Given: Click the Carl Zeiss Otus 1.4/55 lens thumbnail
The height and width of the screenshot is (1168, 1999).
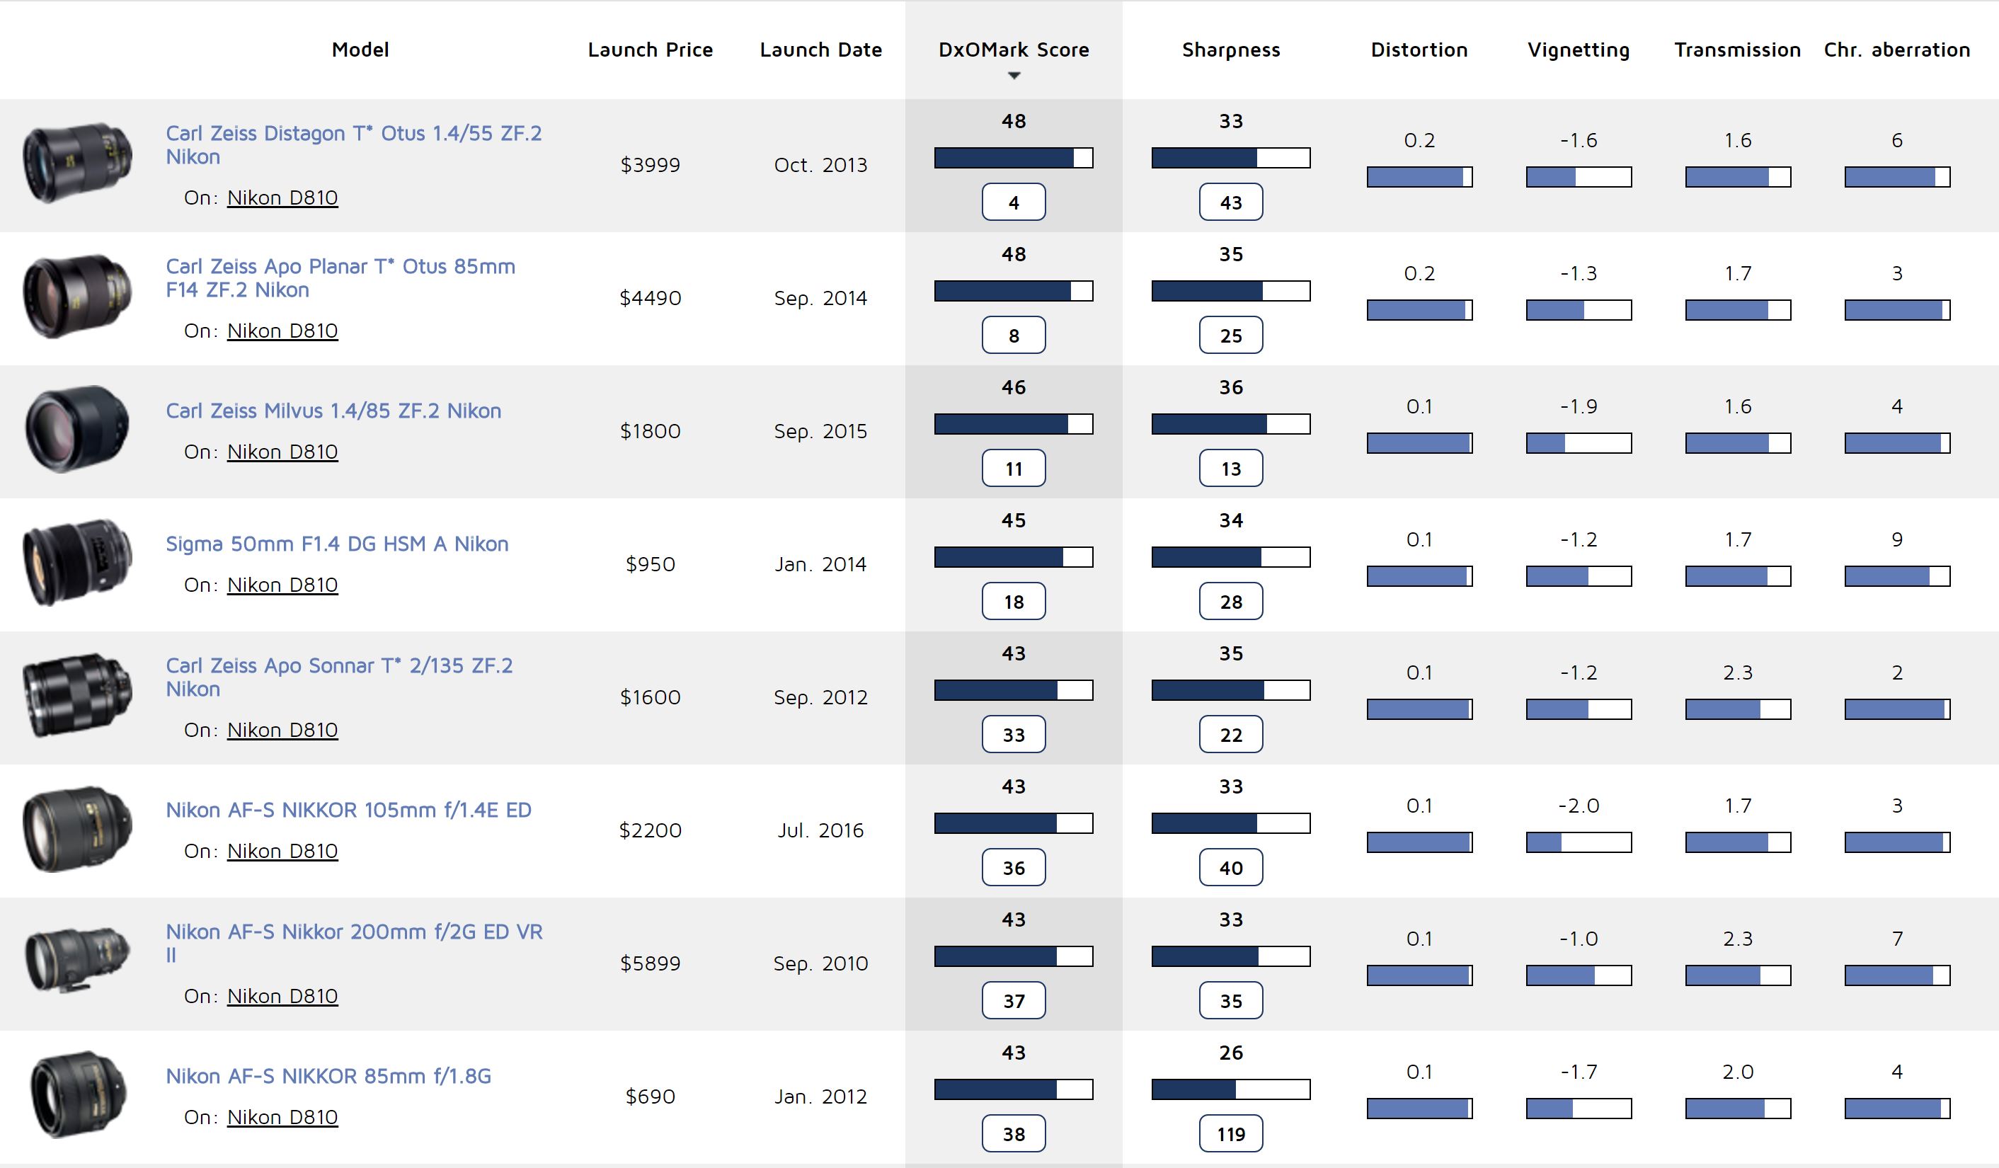Looking at the screenshot, I should pos(77,163).
